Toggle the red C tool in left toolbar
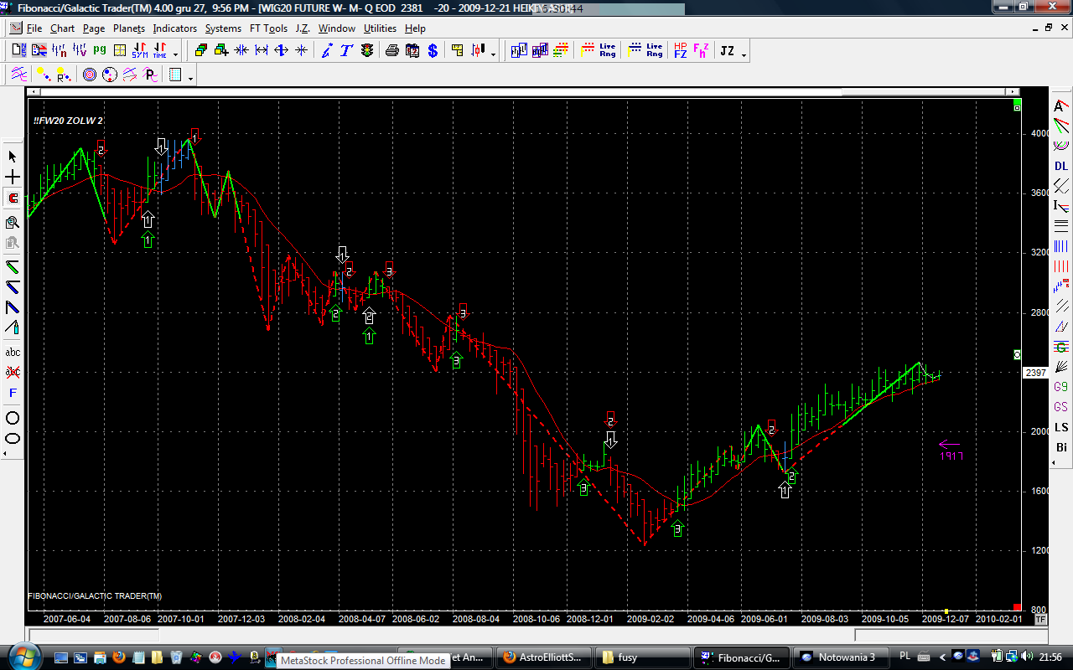This screenshot has width=1073, height=670. (x=13, y=199)
